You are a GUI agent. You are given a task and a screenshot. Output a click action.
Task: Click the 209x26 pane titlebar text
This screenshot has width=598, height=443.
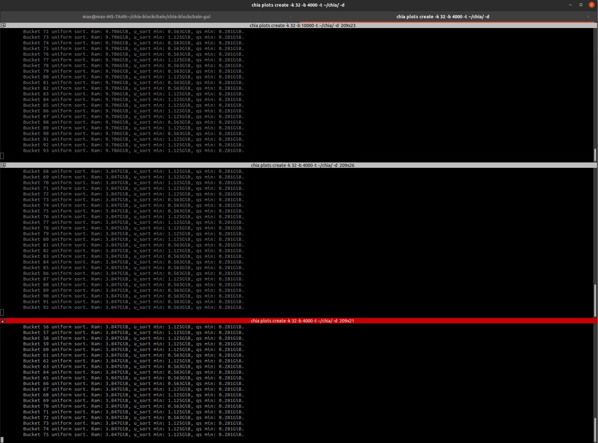pos(302,165)
